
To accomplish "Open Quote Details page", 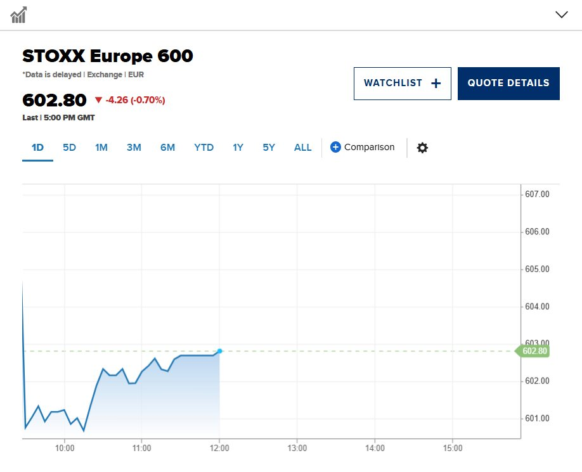I will 508,84.
